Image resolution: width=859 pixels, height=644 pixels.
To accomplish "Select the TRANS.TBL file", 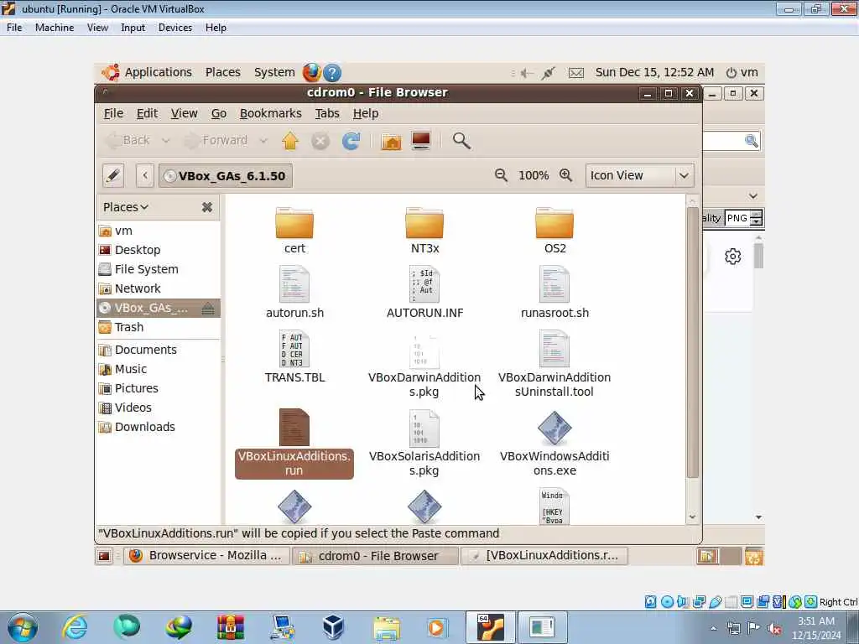I will 294,356.
